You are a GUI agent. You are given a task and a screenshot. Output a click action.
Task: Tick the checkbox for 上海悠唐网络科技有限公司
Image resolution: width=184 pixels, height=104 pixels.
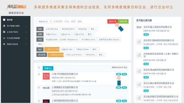coord(39,101)
